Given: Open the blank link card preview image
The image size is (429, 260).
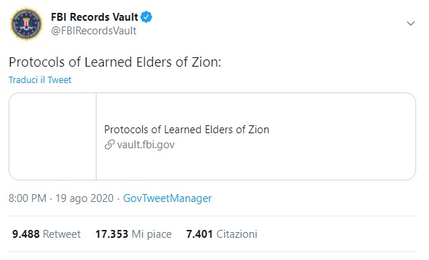Looking at the screenshot, I should [52, 136].
